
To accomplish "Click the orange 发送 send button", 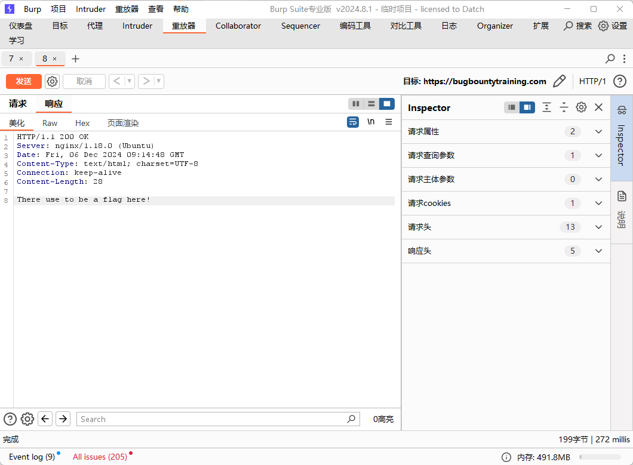I will point(24,82).
